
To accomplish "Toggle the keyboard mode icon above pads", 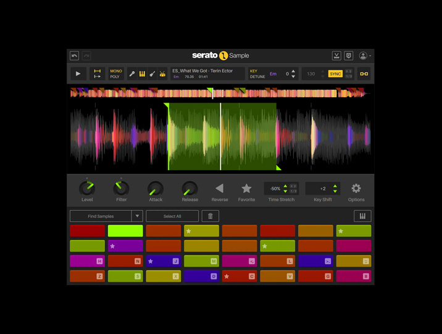I will click(362, 216).
